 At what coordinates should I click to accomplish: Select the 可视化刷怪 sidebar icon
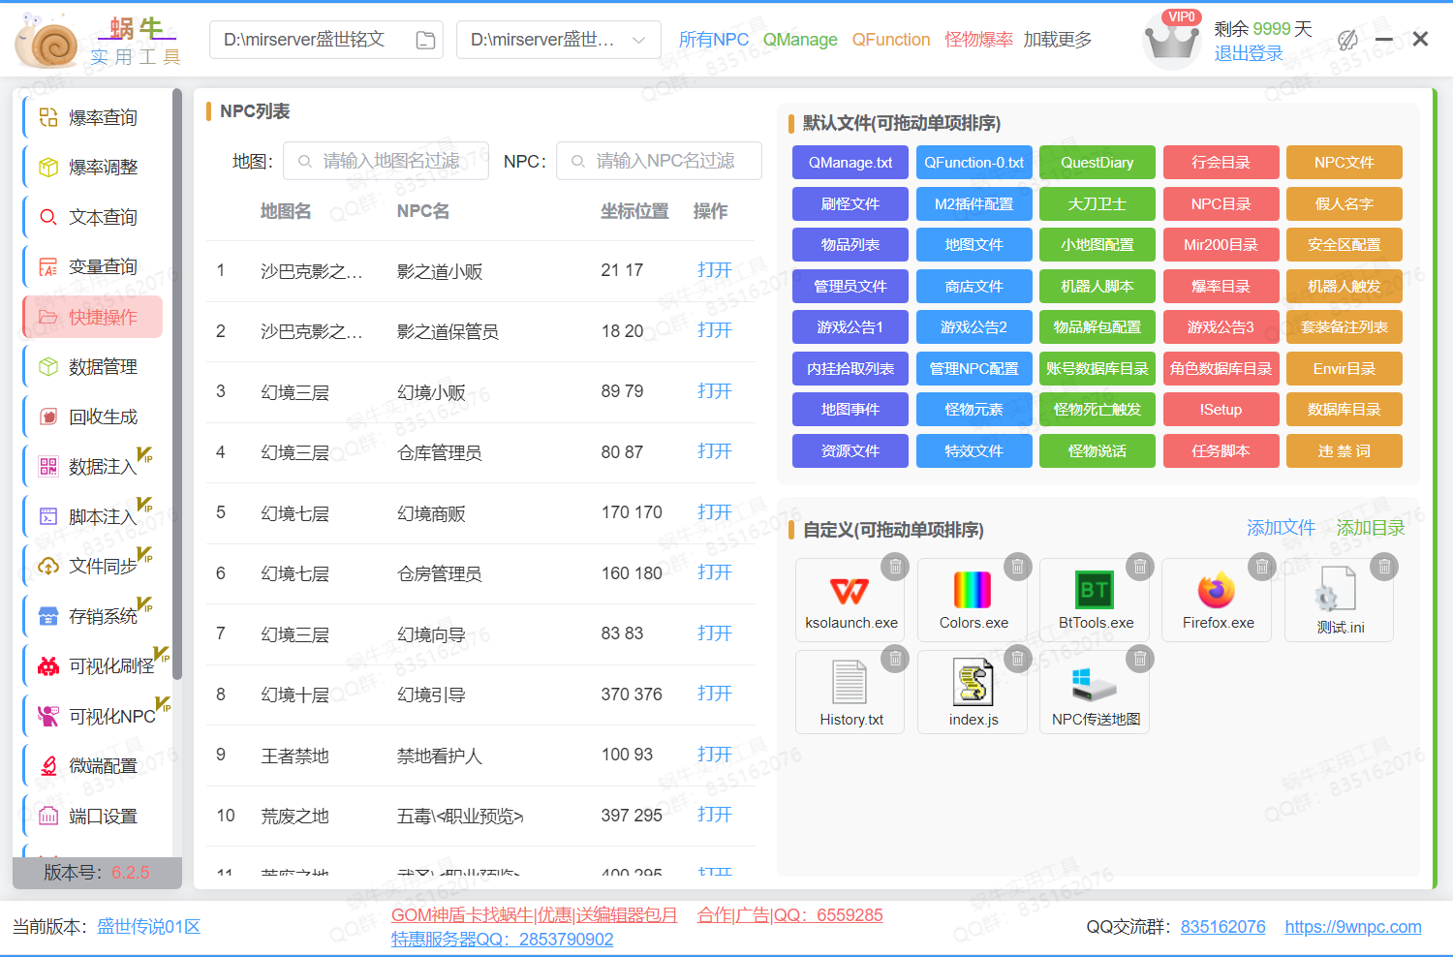click(48, 664)
